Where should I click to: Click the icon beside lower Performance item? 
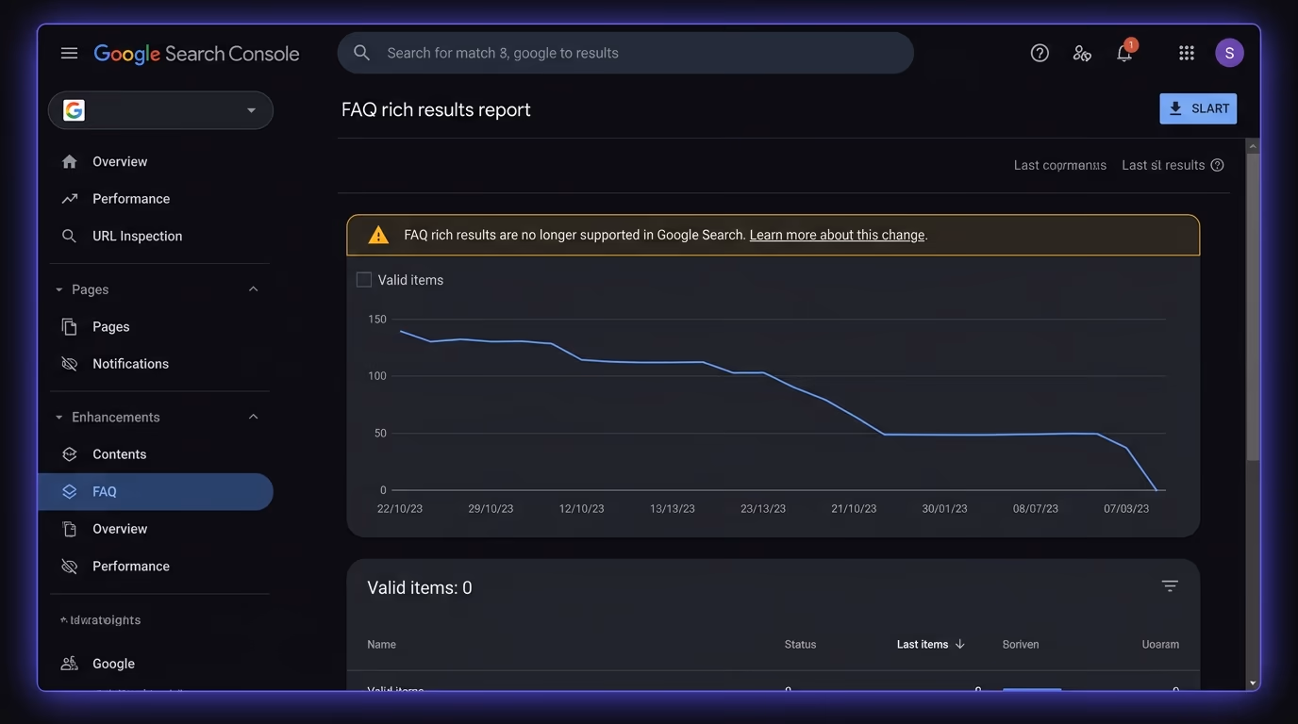pos(69,567)
